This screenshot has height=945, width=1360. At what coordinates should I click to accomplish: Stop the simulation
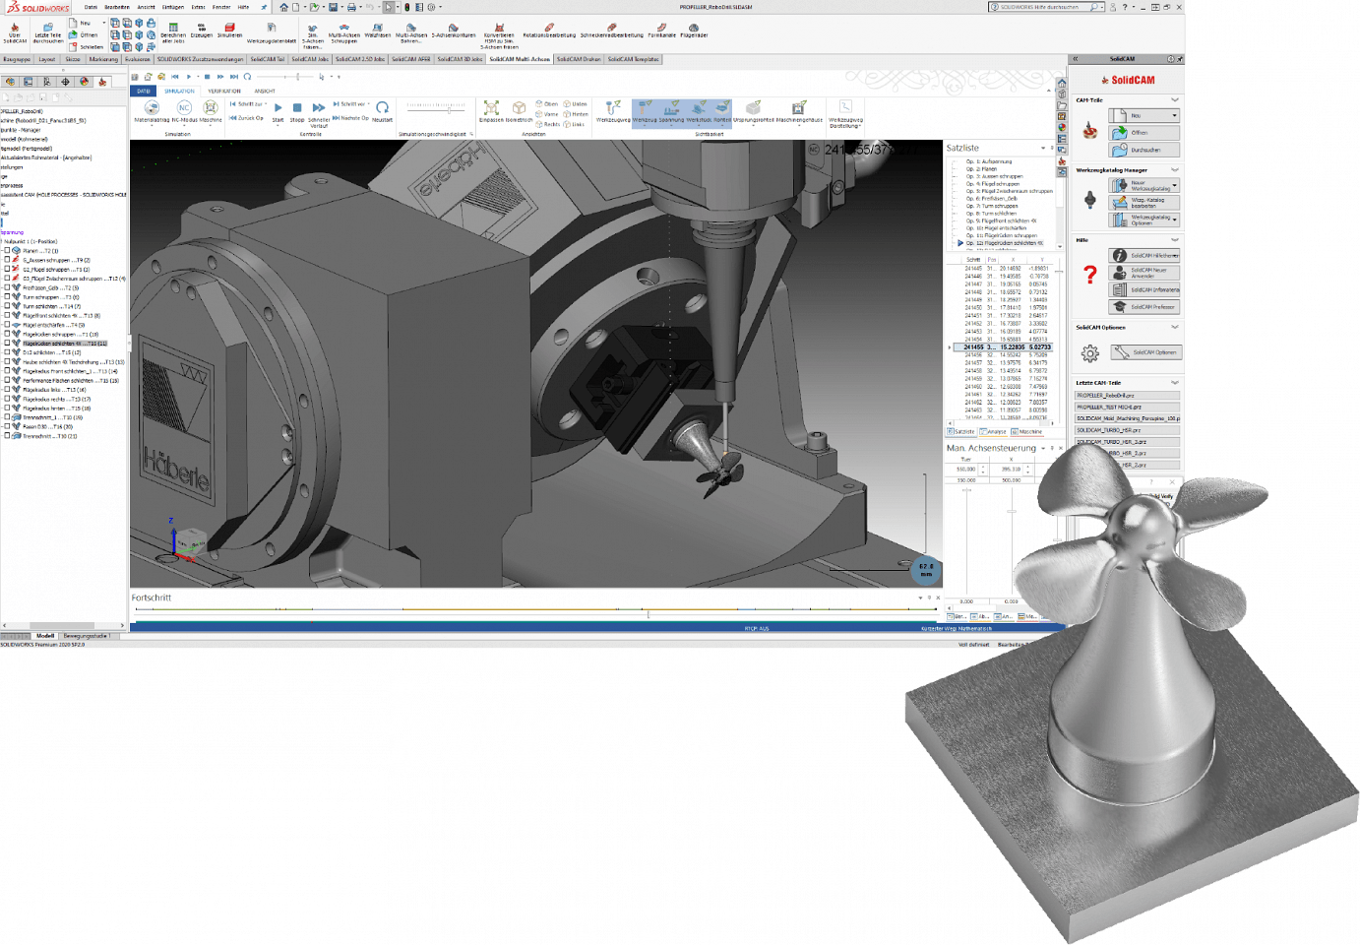[297, 107]
